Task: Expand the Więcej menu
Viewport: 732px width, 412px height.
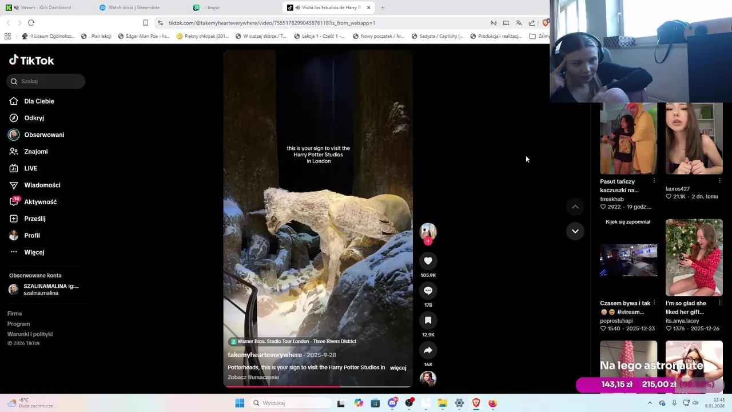Action: [34, 252]
